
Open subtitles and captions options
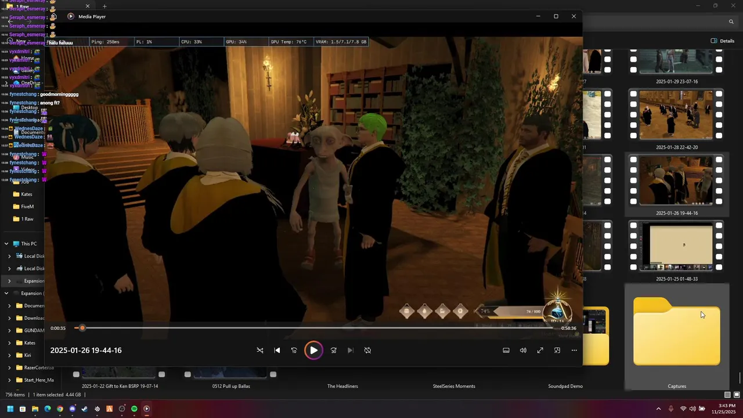click(506, 350)
